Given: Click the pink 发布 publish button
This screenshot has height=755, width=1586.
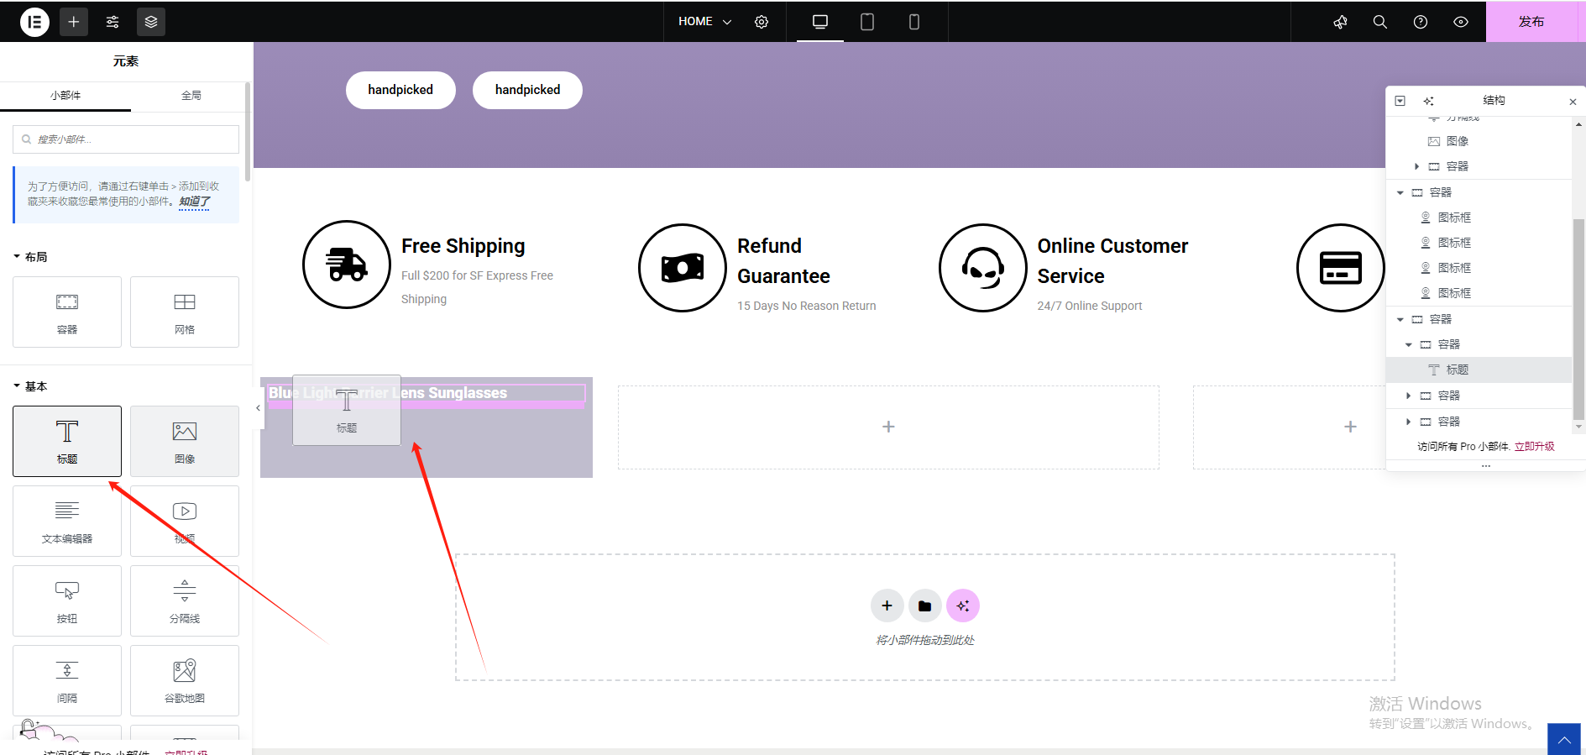Looking at the screenshot, I should 1531,22.
